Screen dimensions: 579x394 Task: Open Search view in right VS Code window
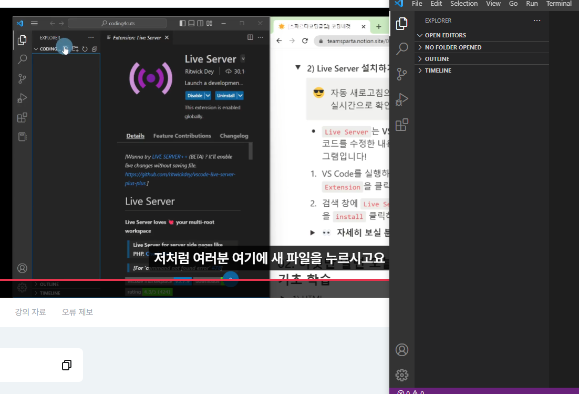402,48
